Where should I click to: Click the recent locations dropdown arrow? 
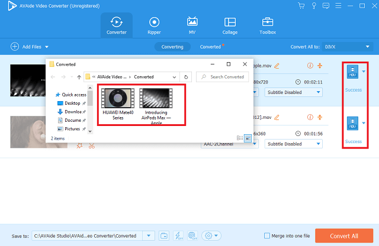[72, 77]
